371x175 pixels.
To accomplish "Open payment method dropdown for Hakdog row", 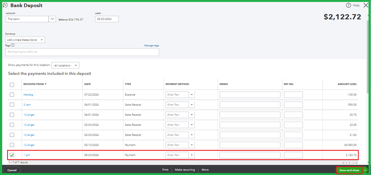I will pyautogui.click(x=192, y=95).
